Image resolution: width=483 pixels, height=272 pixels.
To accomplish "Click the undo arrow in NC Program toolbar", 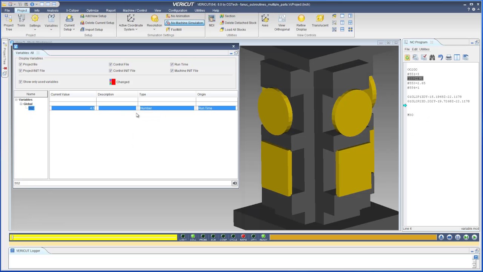I will coord(440,57).
